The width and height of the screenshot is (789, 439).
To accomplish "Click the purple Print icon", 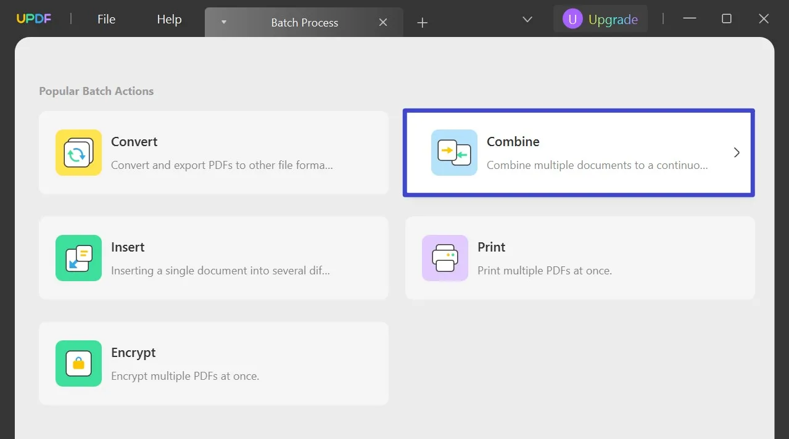I will (445, 258).
